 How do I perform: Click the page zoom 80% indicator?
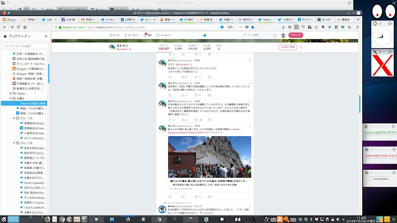click(x=230, y=27)
